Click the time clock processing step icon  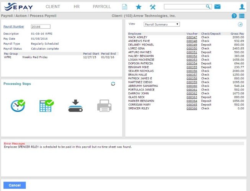point(18,105)
